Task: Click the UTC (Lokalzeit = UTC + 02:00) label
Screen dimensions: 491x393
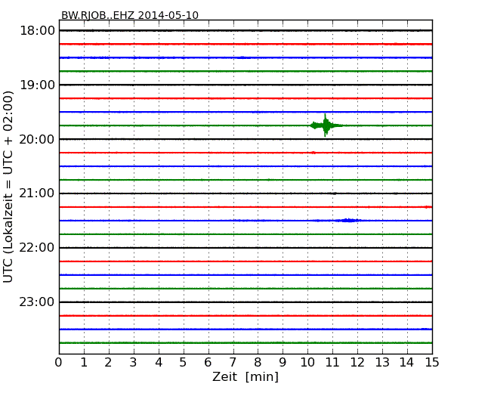Action: pyautogui.click(x=8, y=187)
